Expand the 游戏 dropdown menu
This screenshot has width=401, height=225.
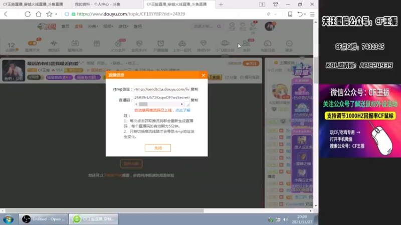coord(123,26)
